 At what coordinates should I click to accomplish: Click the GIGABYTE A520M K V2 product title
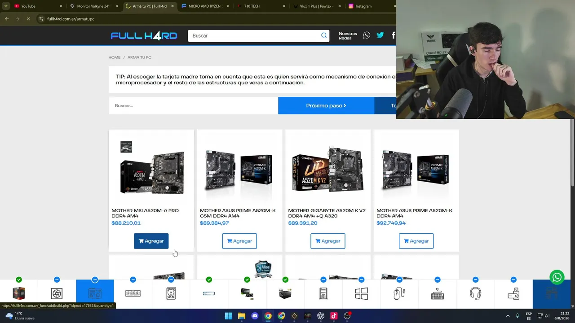click(x=327, y=213)
